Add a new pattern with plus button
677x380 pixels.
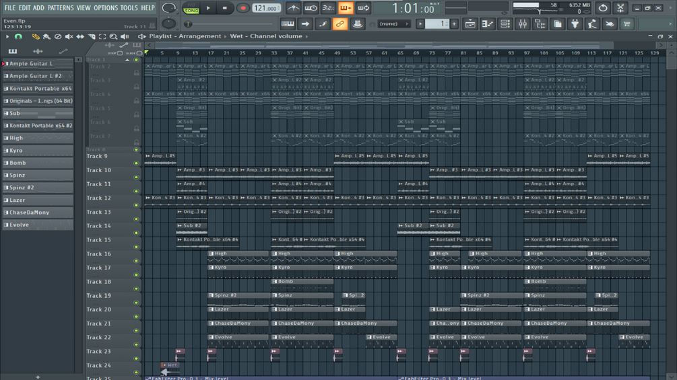[454, 24]
